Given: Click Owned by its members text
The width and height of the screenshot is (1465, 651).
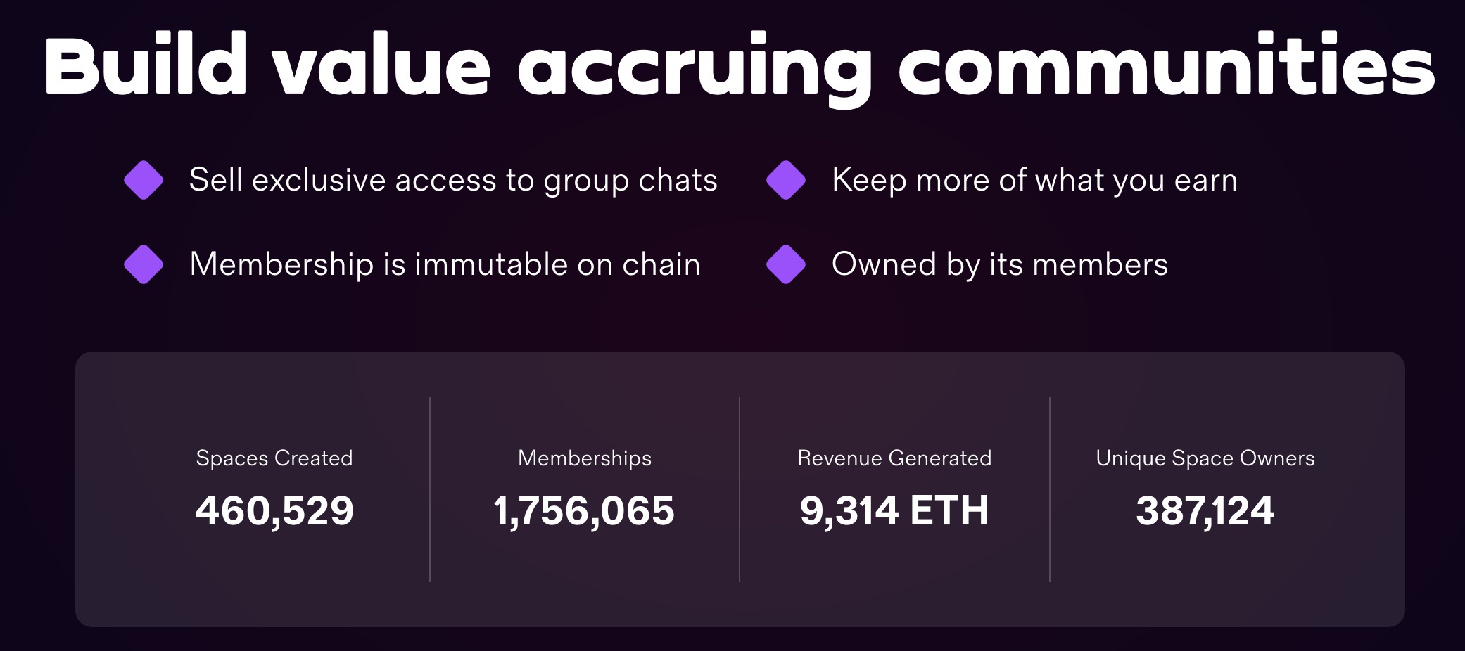Looking at the screenshot, I should click(1000, 265).
